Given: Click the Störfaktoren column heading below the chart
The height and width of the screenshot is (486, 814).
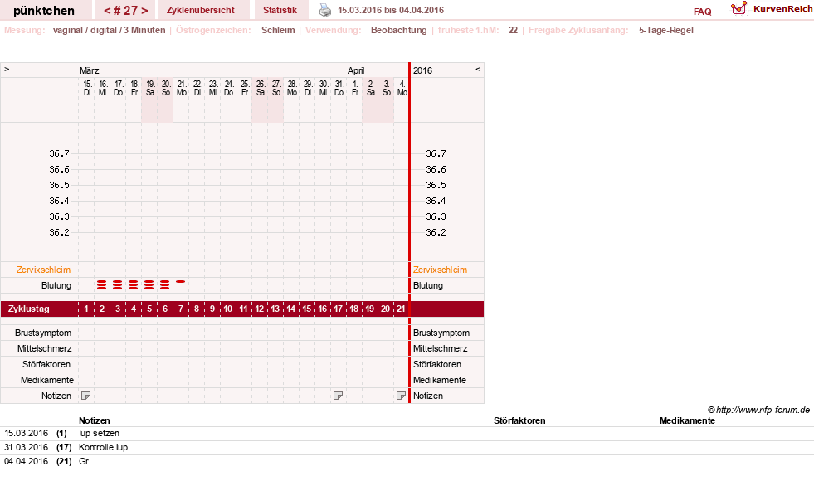Looking at the screenshot, I should (x=519, y=420).
